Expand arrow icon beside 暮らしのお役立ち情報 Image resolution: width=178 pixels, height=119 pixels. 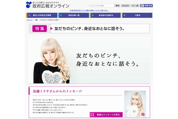coord(29,15)
